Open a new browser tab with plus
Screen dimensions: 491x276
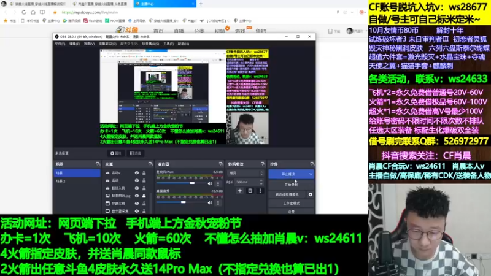(201, 4)
